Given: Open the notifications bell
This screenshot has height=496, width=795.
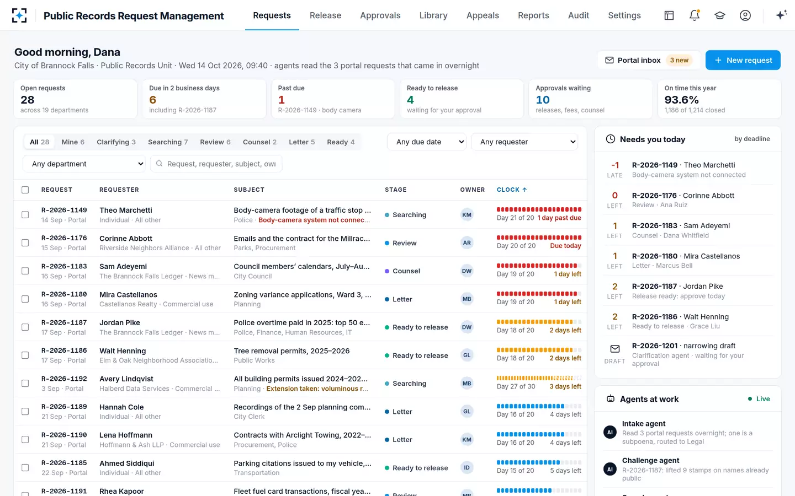Looking at the screenshot, I should [x=695, y=15].
